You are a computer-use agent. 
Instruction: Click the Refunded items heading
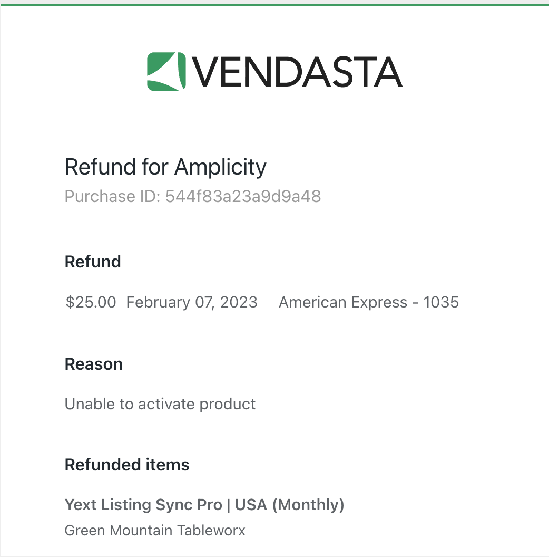(127, 465)
